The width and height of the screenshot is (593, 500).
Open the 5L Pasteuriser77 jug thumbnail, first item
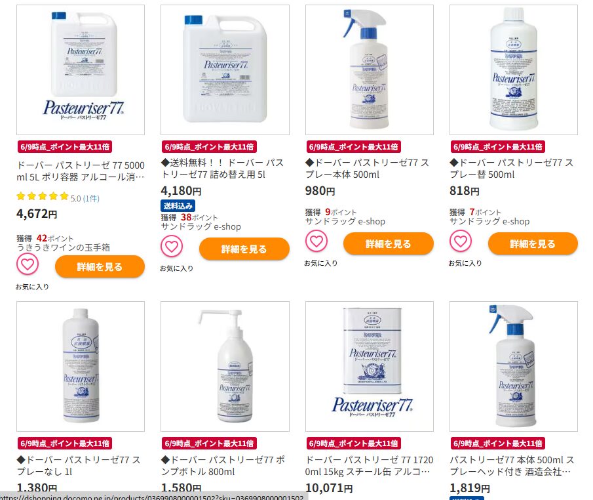tap(81, 70)
